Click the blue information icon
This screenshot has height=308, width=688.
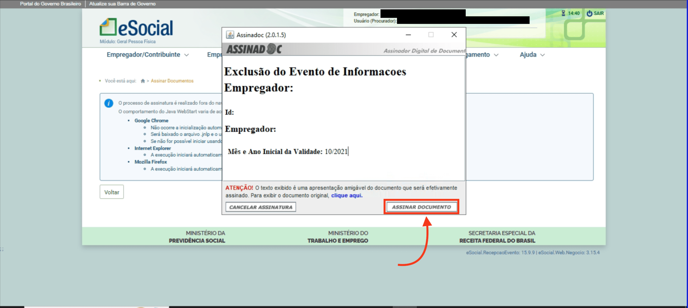[109, 103]
